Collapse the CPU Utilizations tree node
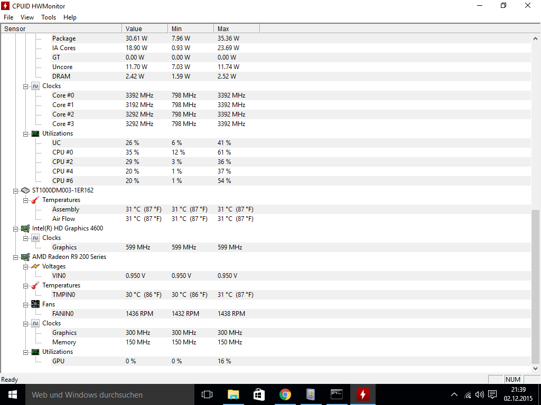Image resolution: width=541 pixels, height=405 pixels. point(25,134)
